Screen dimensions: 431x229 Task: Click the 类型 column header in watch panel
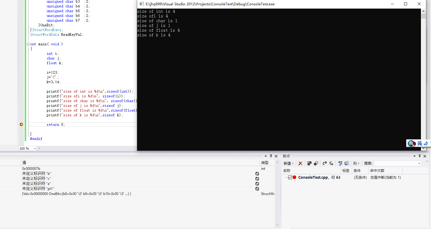267,163
